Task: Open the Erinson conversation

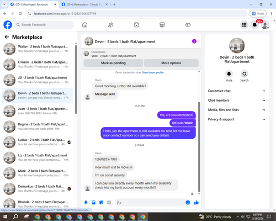Action: (37, 65)
